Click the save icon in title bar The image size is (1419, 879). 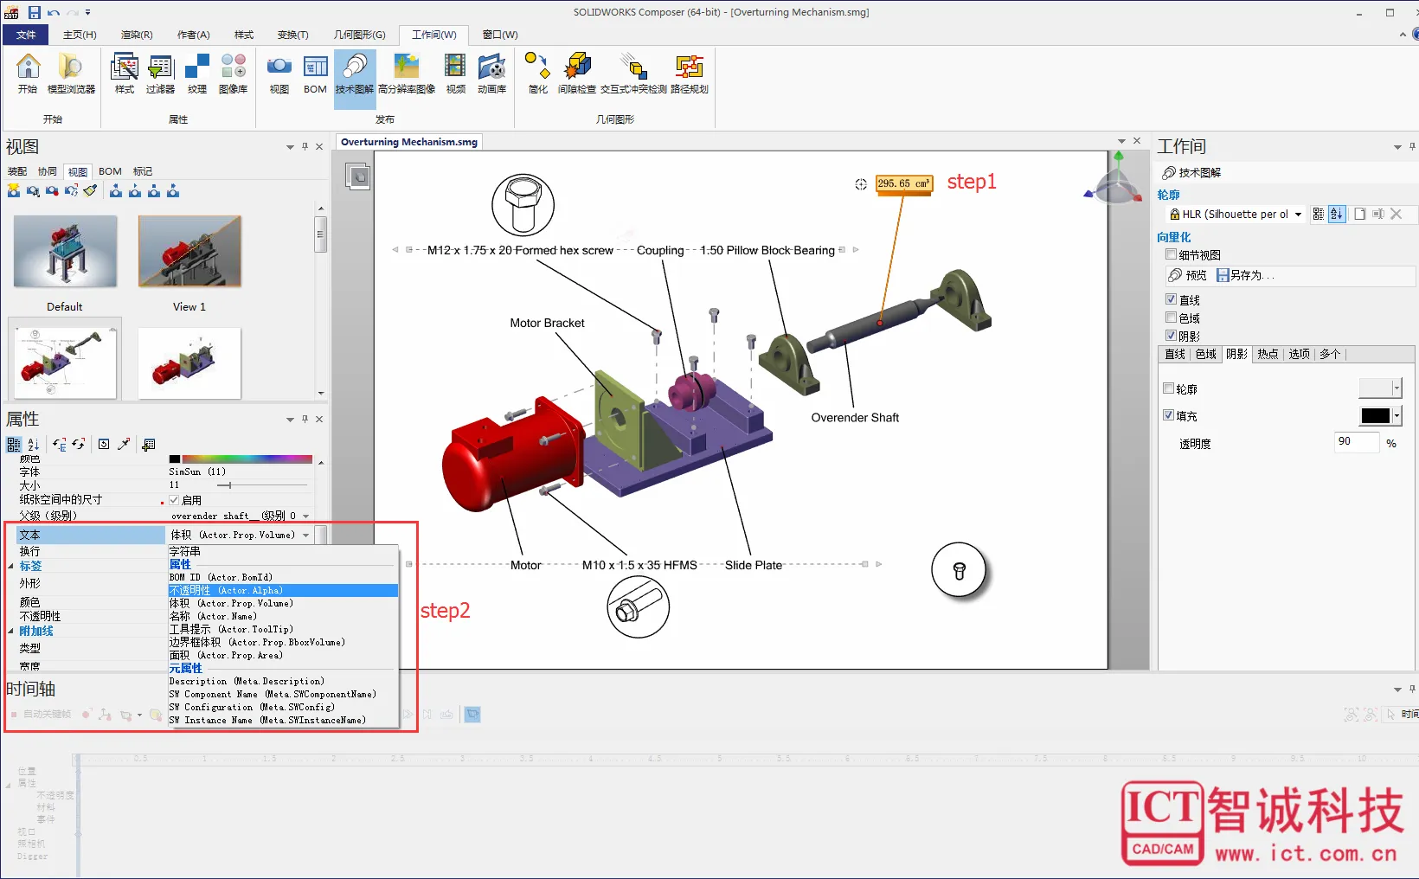35,12
